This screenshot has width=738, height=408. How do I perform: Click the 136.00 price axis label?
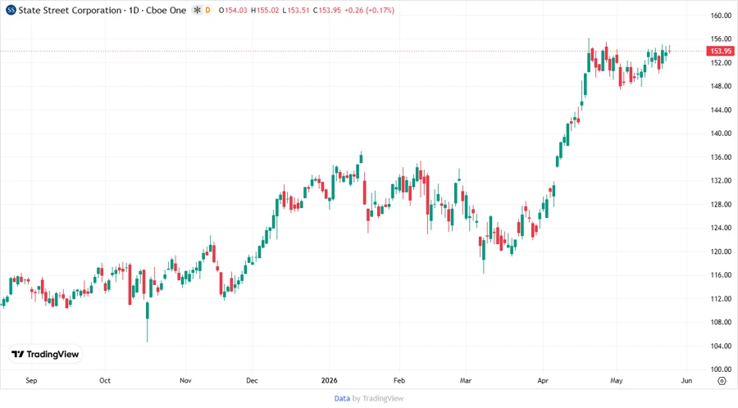click(721, 157)
